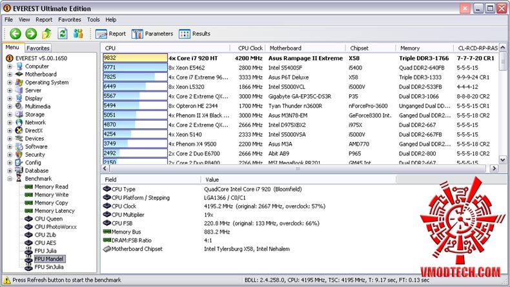The image size is (510, 287).
Task: Expand the Storage tree node
Action: 10,114
